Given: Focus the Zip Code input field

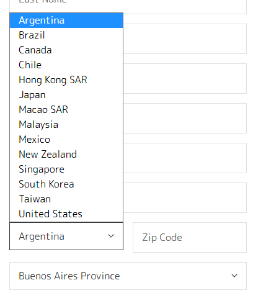Looking at the screenshot, I should point(190,237).
